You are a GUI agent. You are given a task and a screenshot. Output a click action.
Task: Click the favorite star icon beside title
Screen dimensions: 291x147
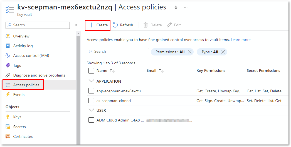[176, 7]
